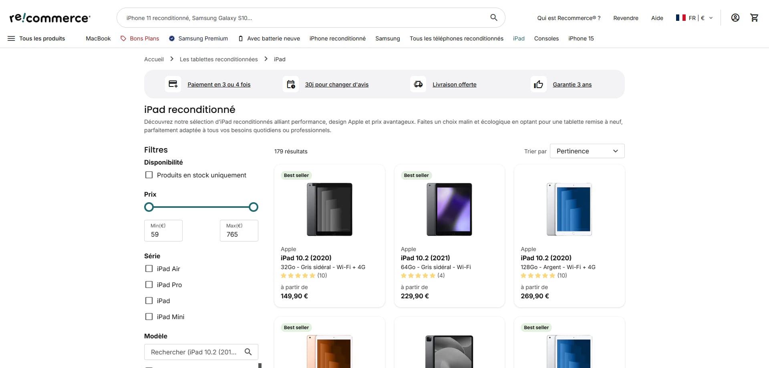Click the payment card icon
The width and height of the screenshot is (769, 368).
click(x=173, y=84)
